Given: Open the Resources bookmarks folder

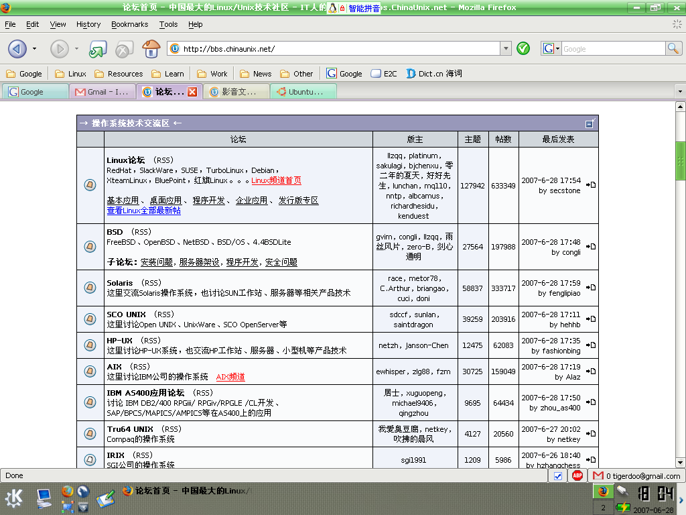Looking at the screenshot, I should (x=119, y=74).
